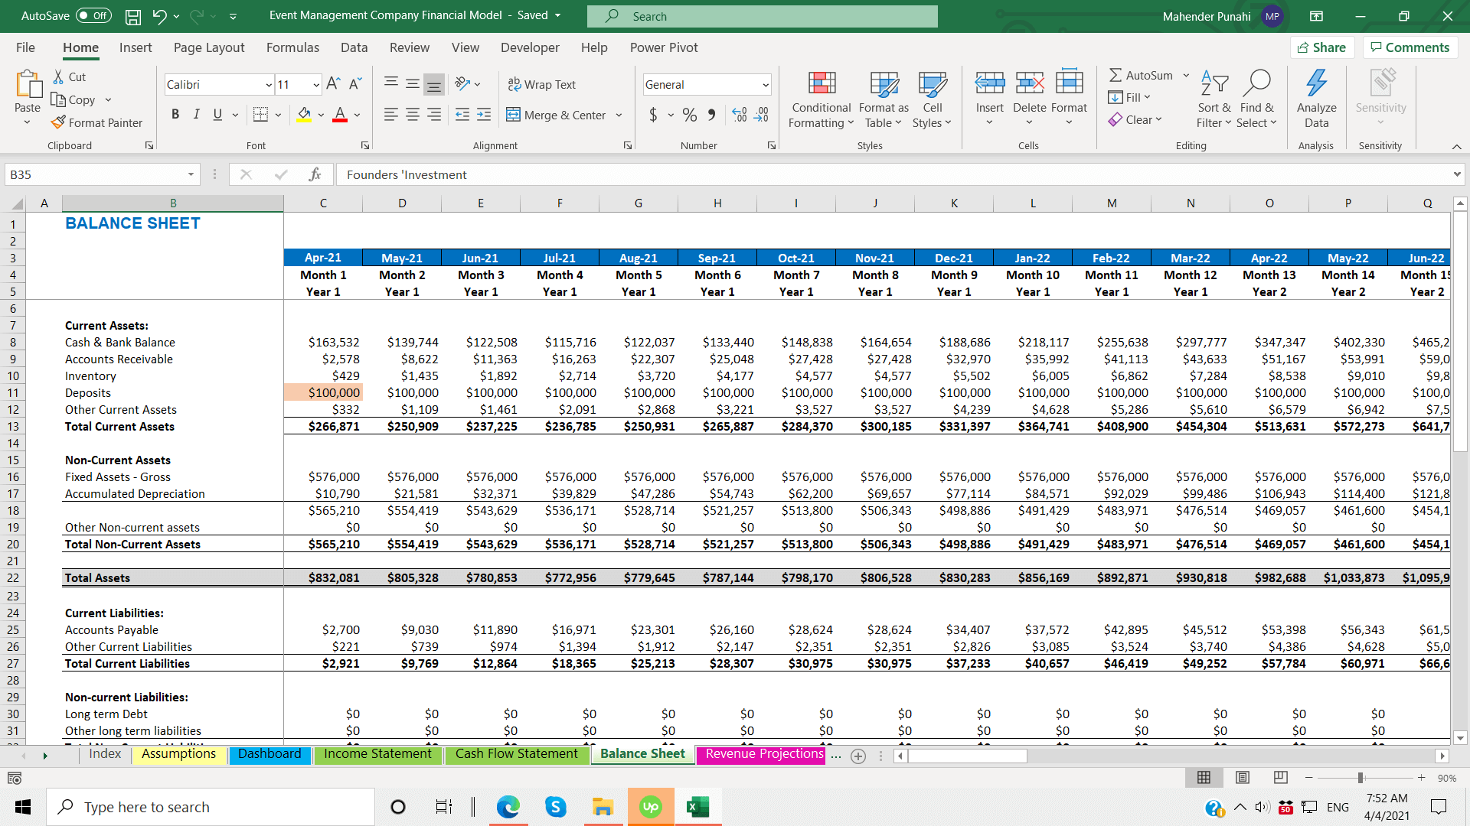
Task: Apply Borders icon in Font group
Action: pyautogui.click(x=260, y=115)
